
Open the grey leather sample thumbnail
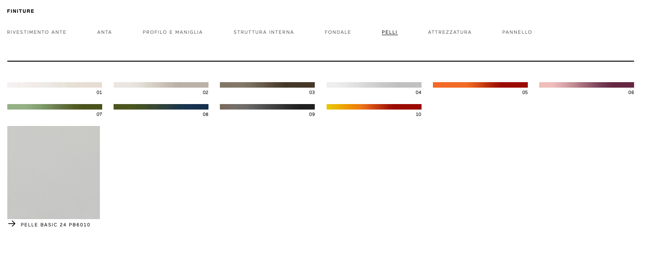53,173
